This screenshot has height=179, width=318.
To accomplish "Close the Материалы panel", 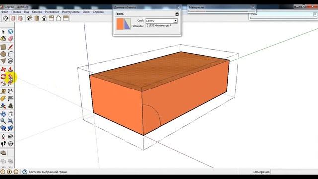I will [x=253, y=7].
